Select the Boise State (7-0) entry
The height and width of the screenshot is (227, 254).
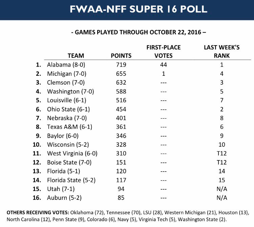(x=69, y=162)
